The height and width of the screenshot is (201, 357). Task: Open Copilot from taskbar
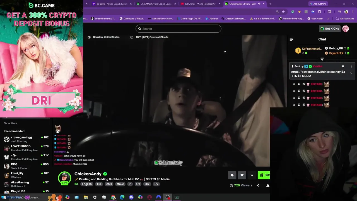tap(67, 197)
